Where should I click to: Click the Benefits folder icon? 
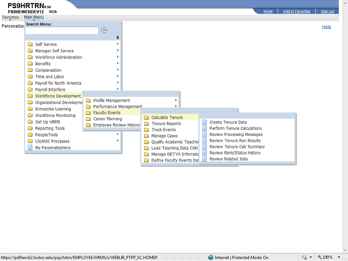(x=30, y=64)
